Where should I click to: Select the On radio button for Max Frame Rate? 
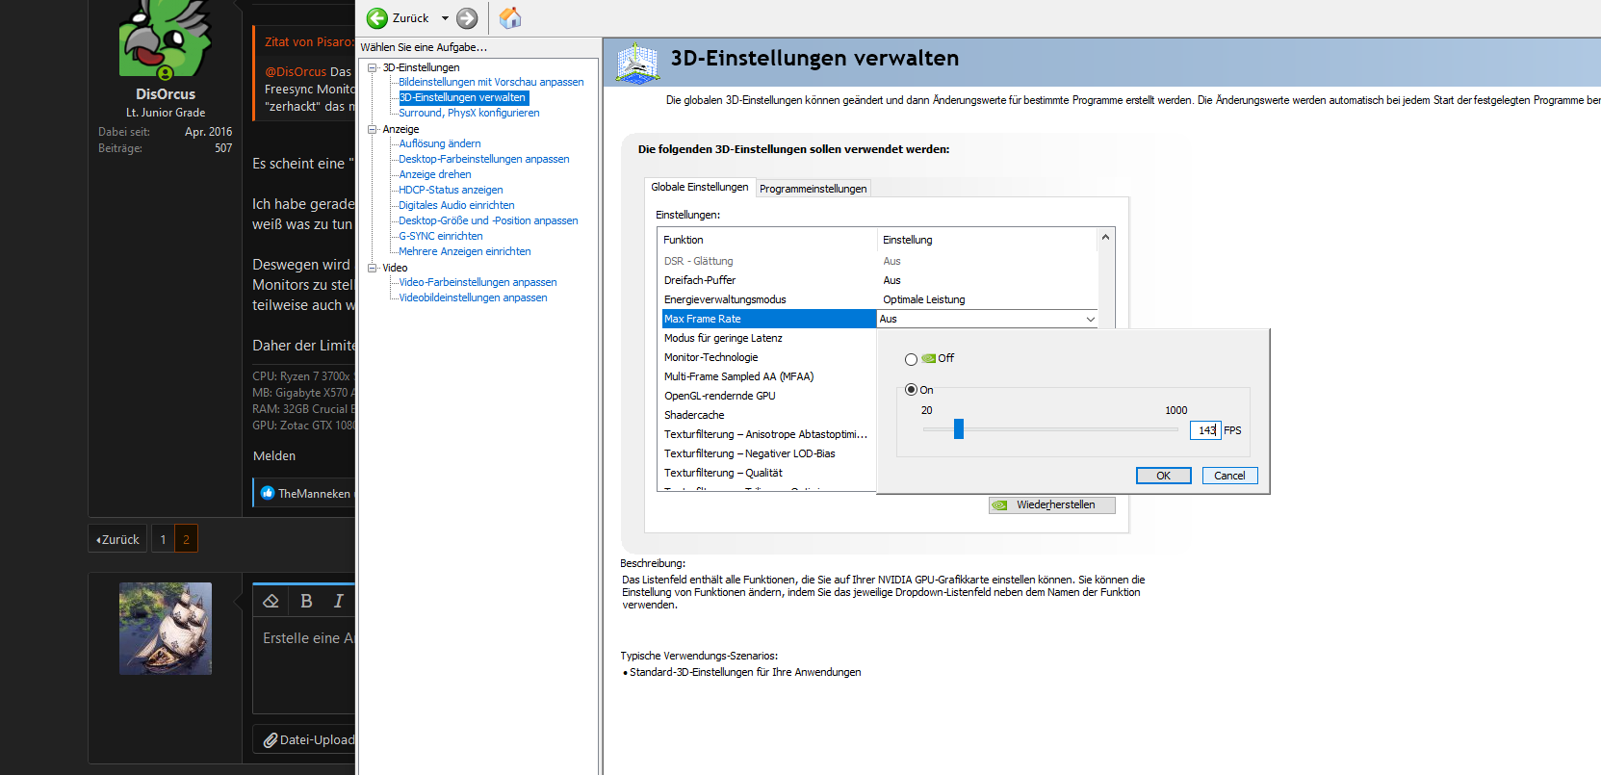coord(911,390)
